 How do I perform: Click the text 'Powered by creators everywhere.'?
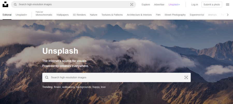coord(65,66)
